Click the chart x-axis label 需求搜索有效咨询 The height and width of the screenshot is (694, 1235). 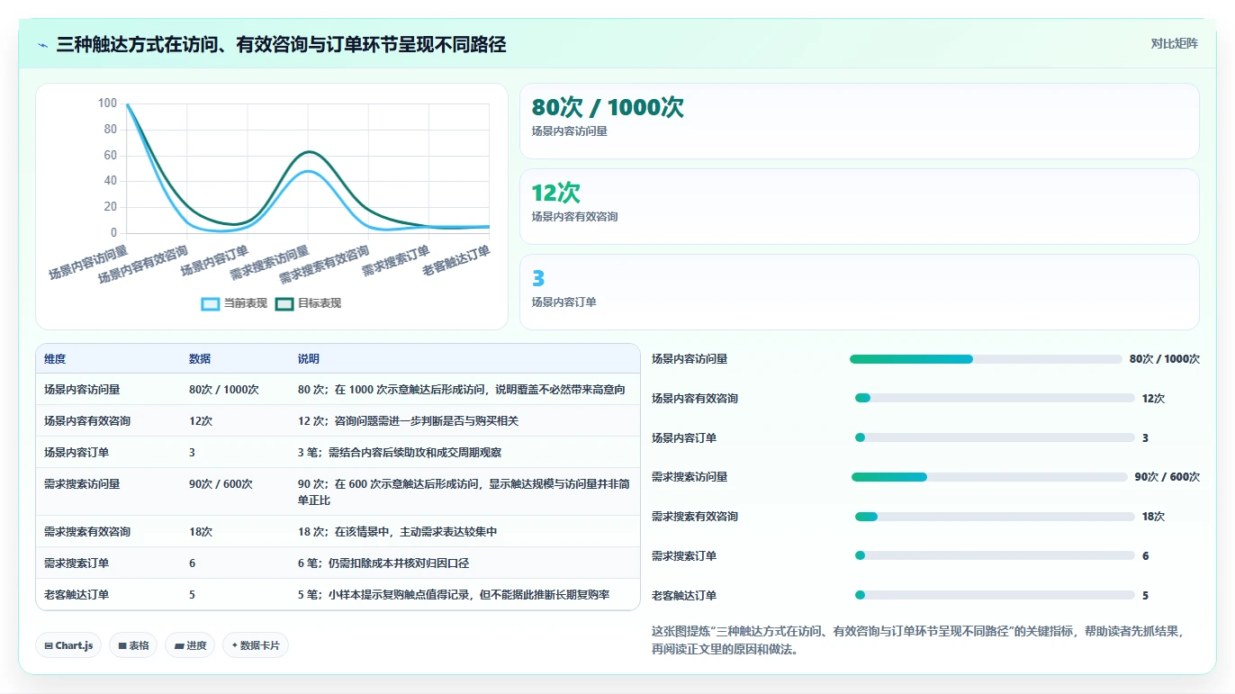324,264
